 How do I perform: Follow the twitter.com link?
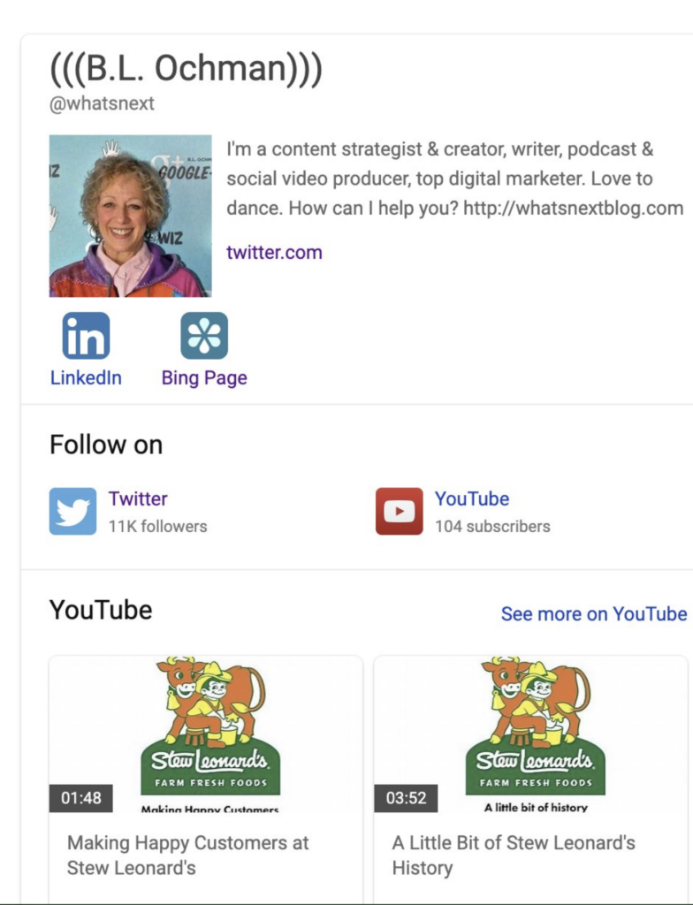[x=274, y=252]
